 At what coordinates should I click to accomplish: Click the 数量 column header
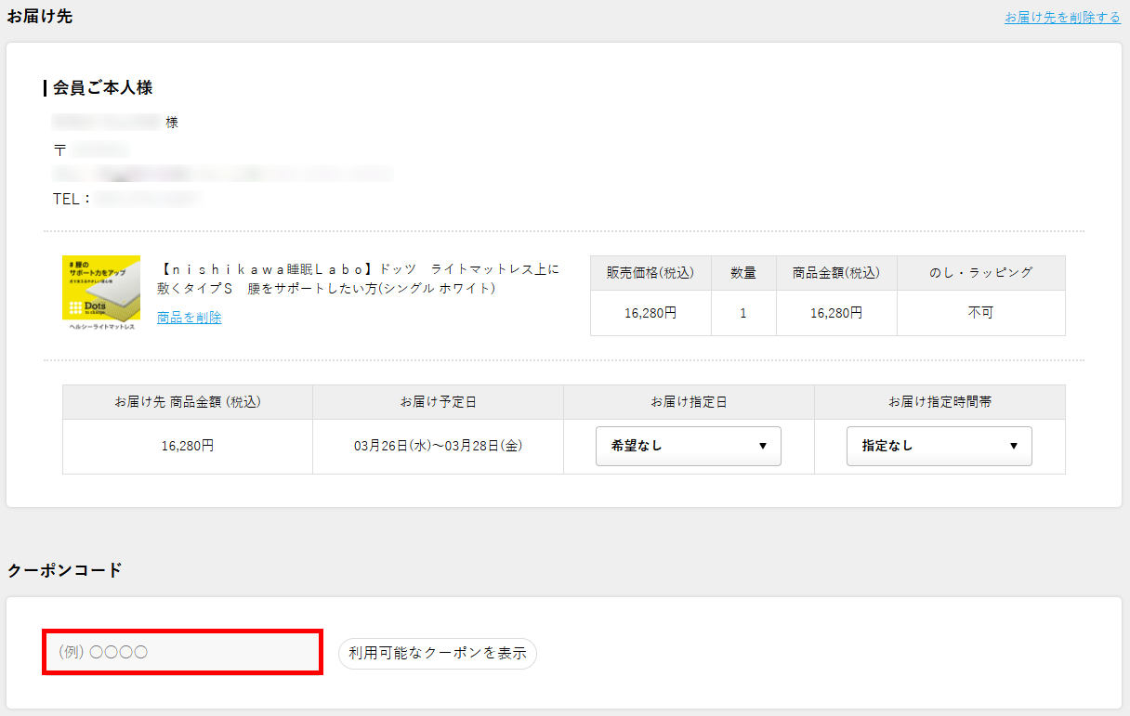[x=743, y=273]
